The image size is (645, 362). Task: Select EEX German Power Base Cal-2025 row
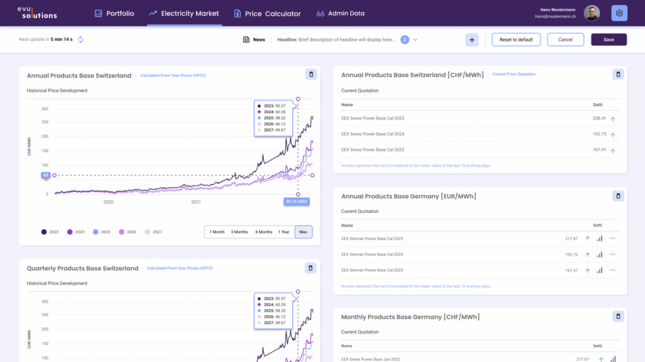tap(481, 270)
